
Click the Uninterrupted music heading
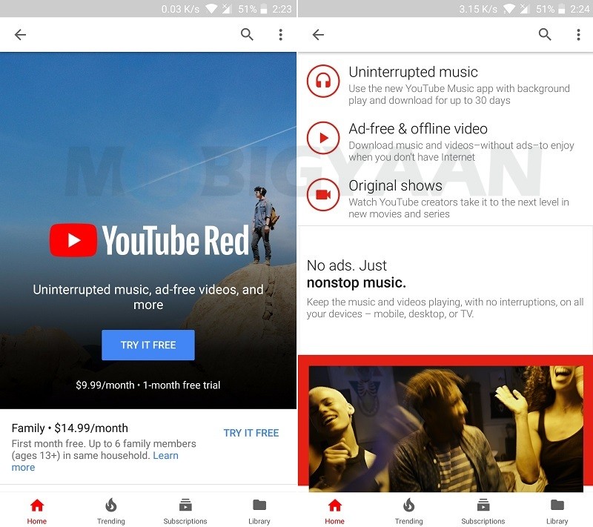[x=413, y=72]
